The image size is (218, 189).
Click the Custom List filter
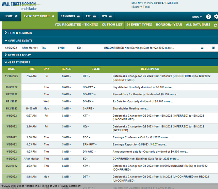point(112,25)
